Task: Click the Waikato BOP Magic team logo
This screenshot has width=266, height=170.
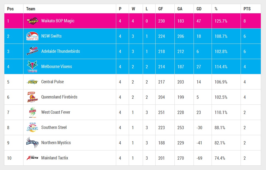Action: 32,21
